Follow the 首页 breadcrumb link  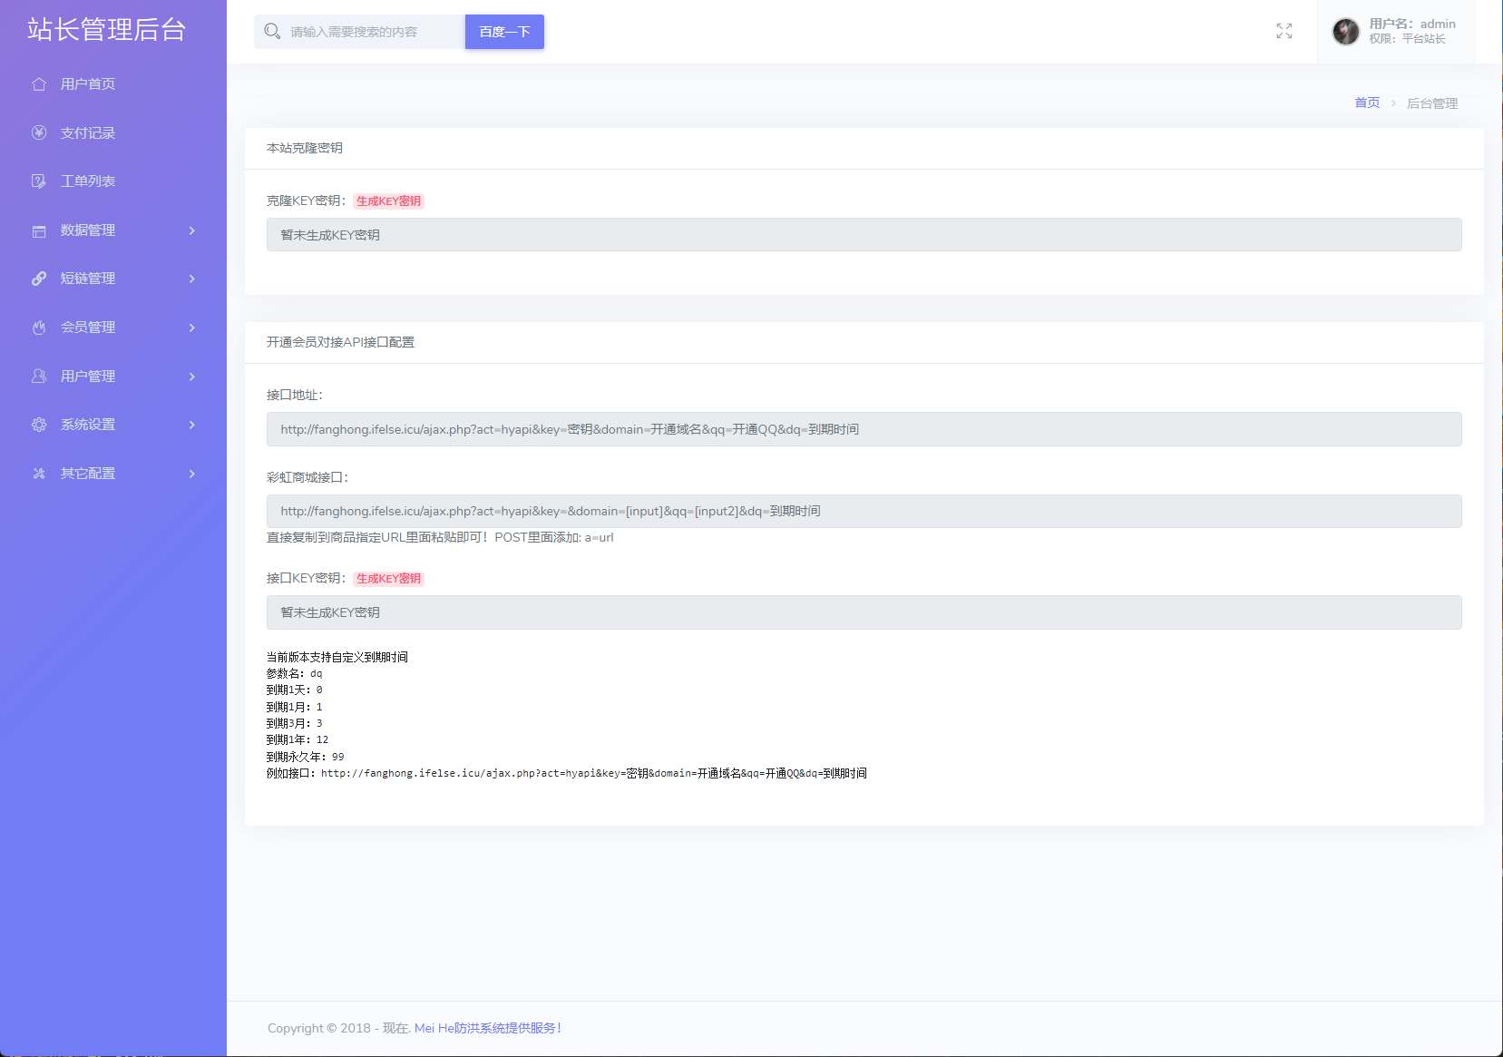1366,103
